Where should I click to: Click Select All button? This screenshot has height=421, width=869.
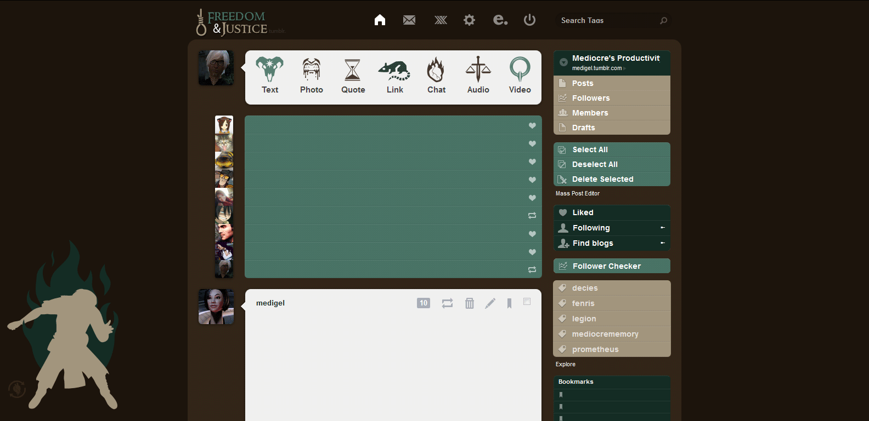pyautogui.click(x=612, y=149)
